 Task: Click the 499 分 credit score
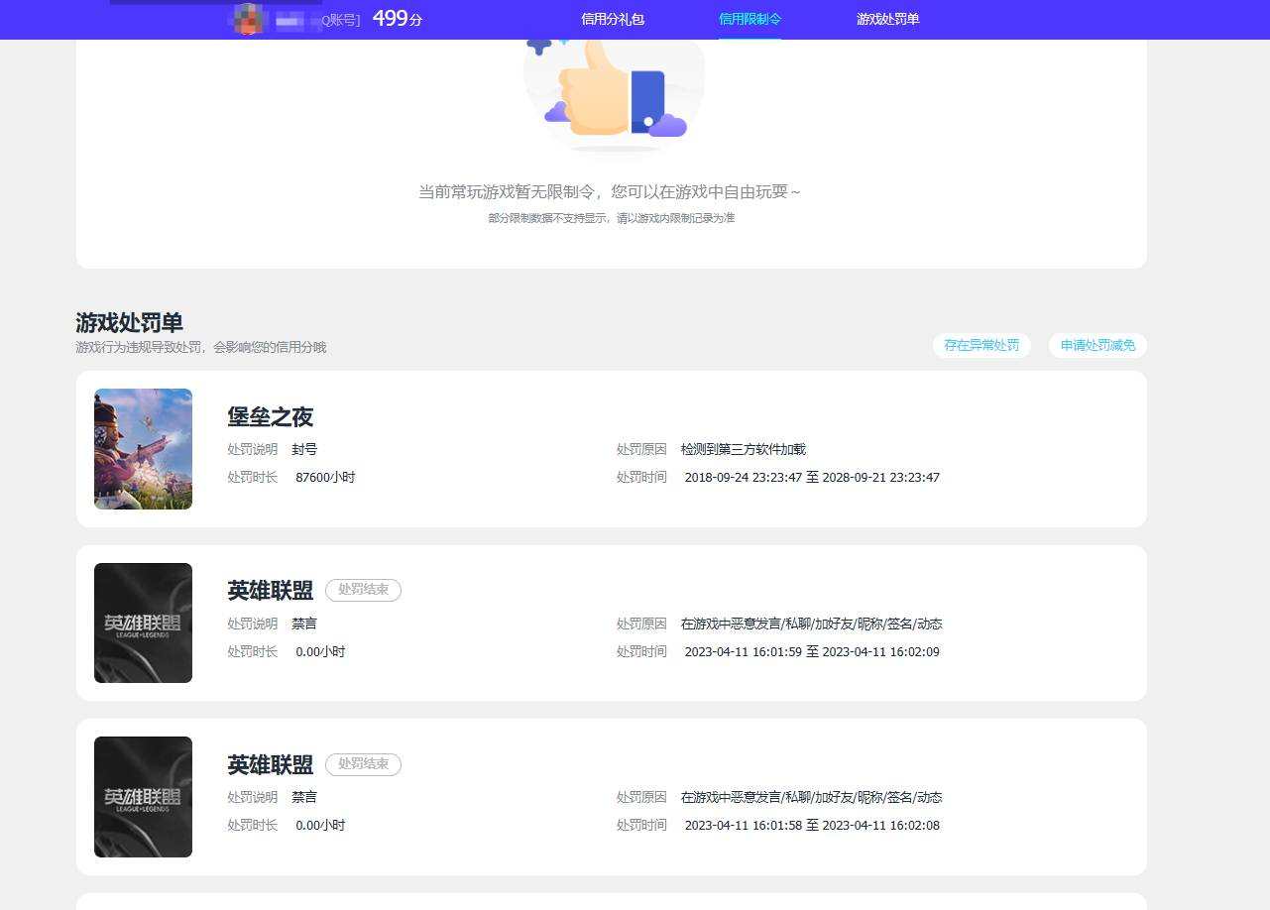click(x=398, y=18)
